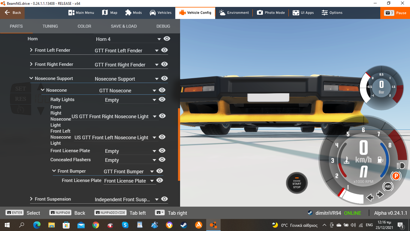Toggle visibility of the Front Suspension

click(x=164, y=199)
